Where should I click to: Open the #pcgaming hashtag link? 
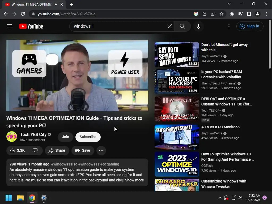110,164
